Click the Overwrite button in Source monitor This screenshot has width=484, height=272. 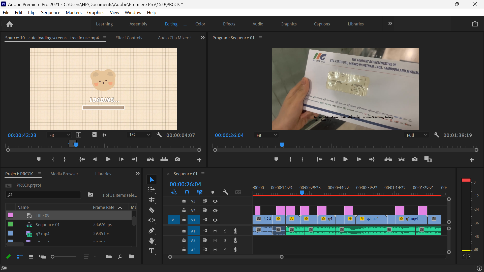click(x=164, y=159)
